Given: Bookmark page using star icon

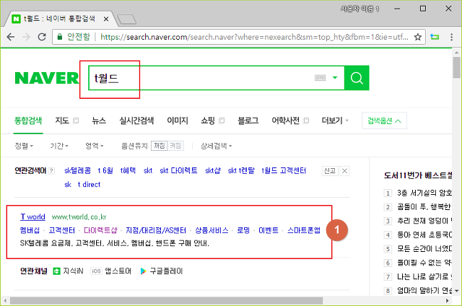Looking at the screenshot, I should click(x=417, y=37).
